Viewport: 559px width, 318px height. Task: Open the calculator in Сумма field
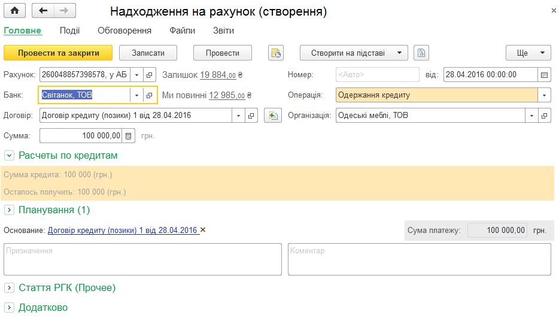[129, 135]
